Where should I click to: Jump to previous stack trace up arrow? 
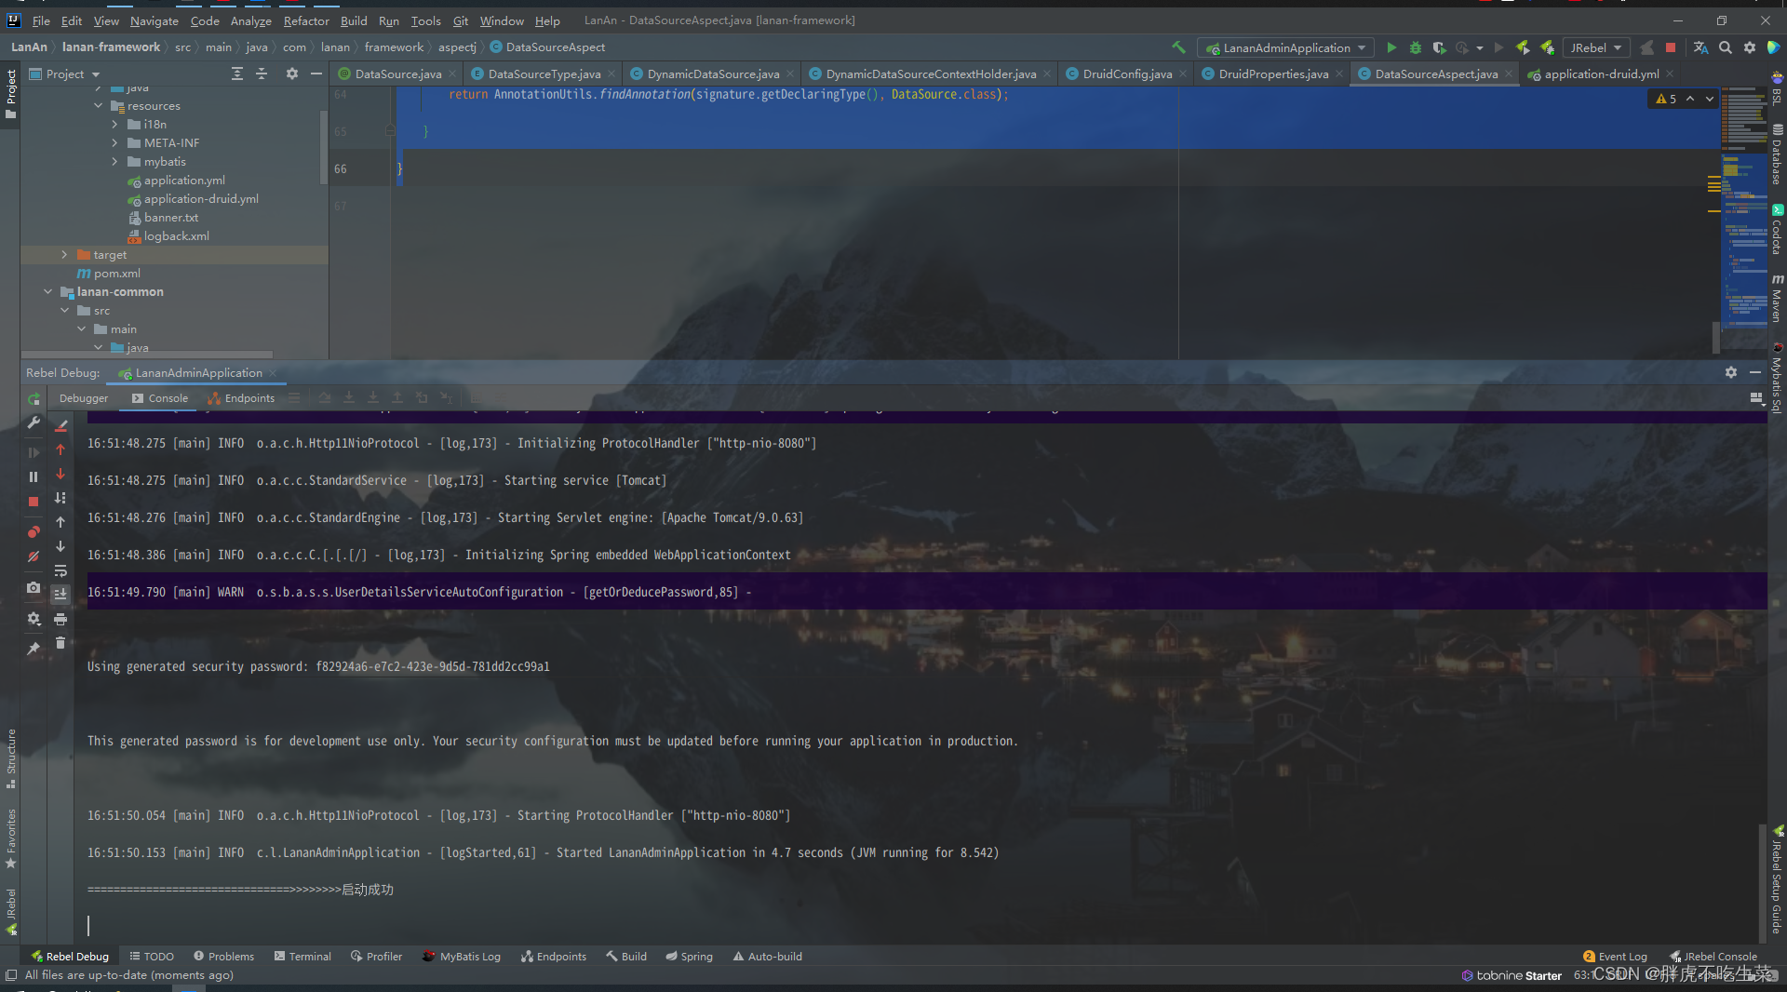point(60,522)
